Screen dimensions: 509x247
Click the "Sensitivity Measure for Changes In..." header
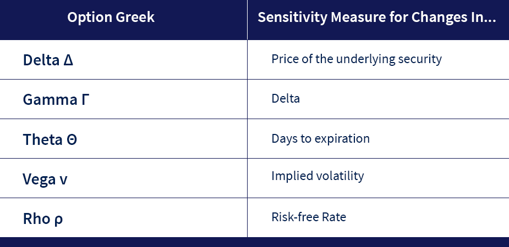pos(377,18)
